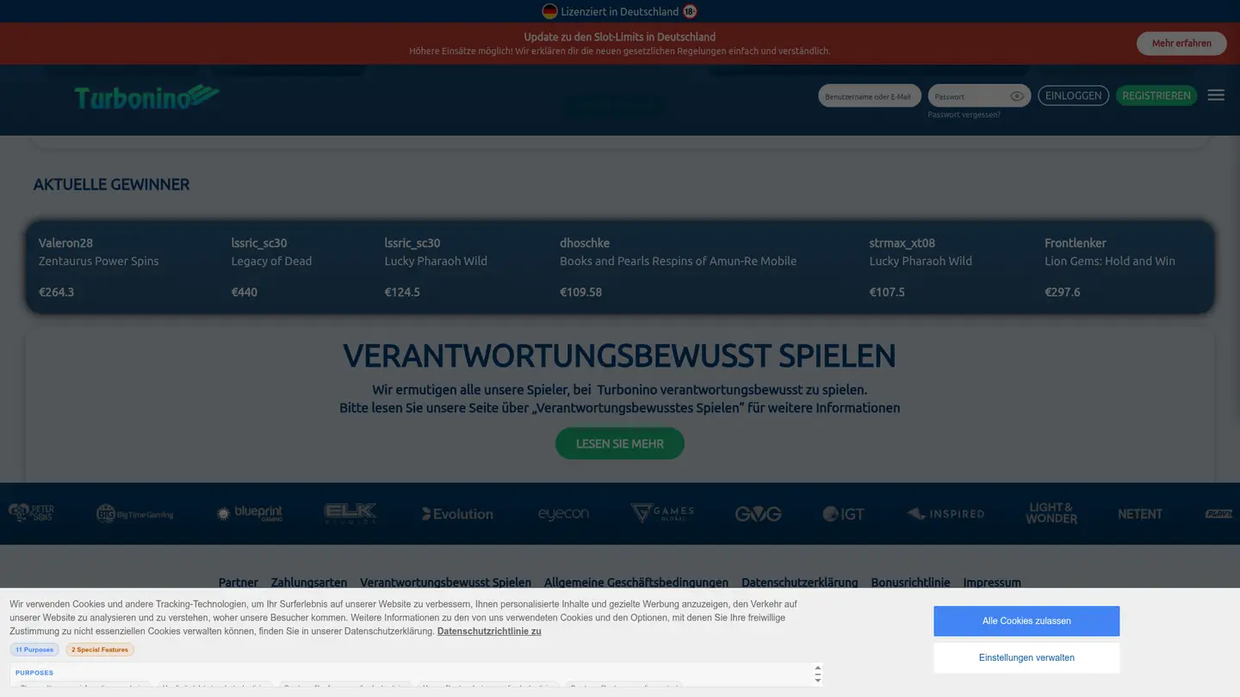Click the €264.3 win amount
Image resolution: width=1240 pixels, height=697 pixels.
57,292
